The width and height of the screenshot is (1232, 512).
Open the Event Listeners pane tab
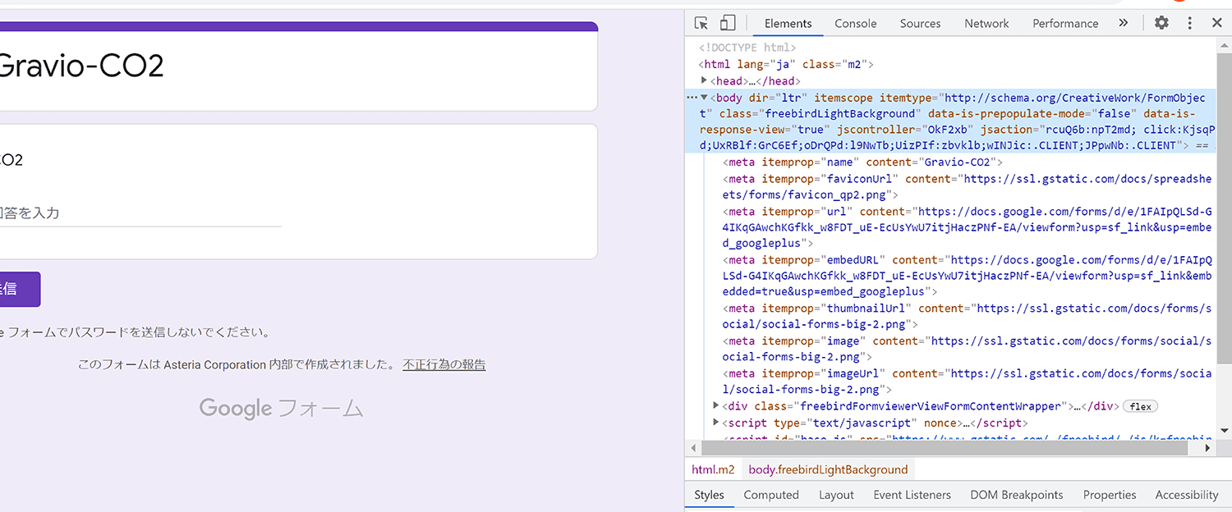click(x=912, y=495)
